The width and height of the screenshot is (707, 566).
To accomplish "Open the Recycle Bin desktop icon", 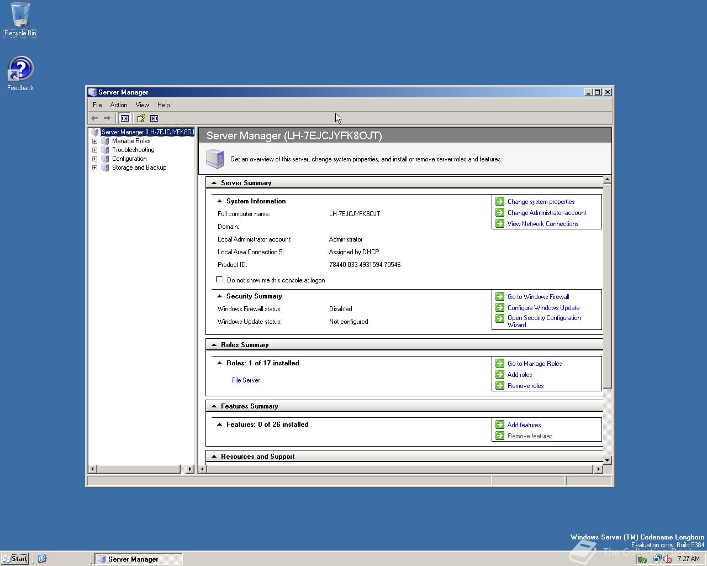I will (x=20, y=19).
